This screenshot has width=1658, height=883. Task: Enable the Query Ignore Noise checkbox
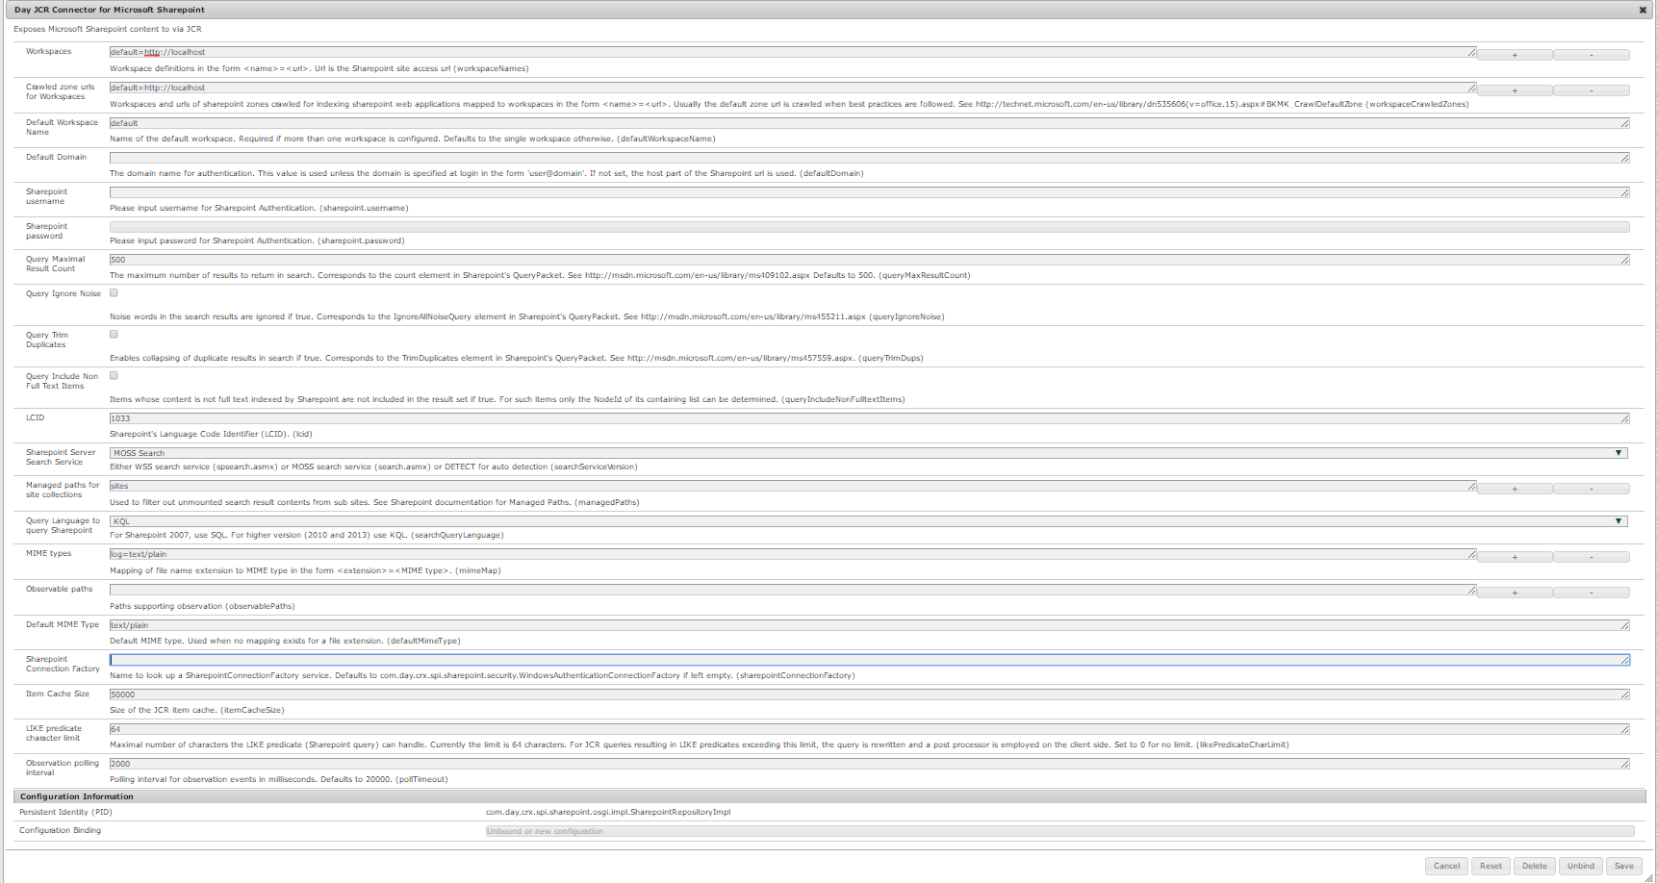(114, 292)
